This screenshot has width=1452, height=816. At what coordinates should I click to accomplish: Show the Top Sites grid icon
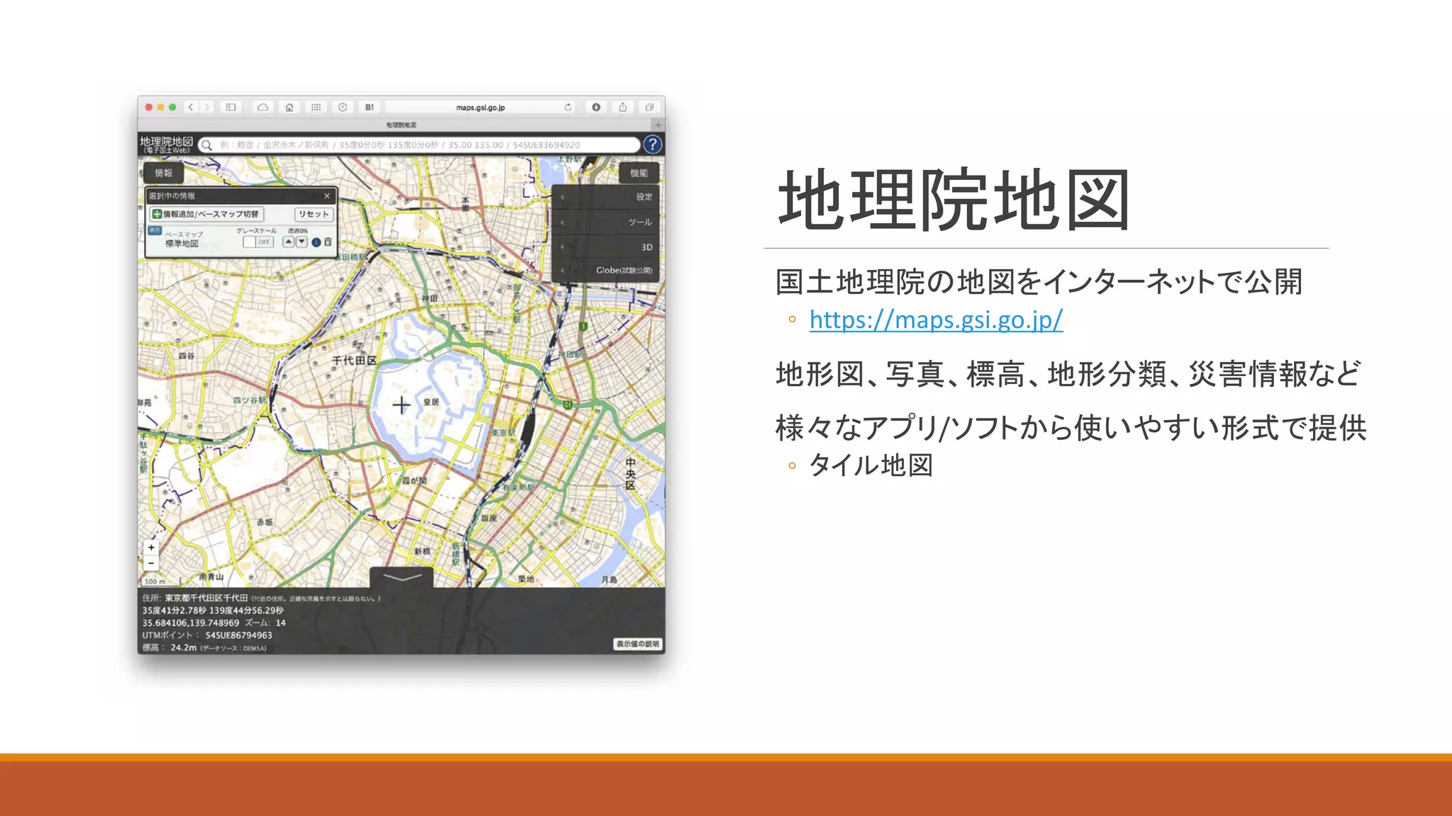[316, 107]
